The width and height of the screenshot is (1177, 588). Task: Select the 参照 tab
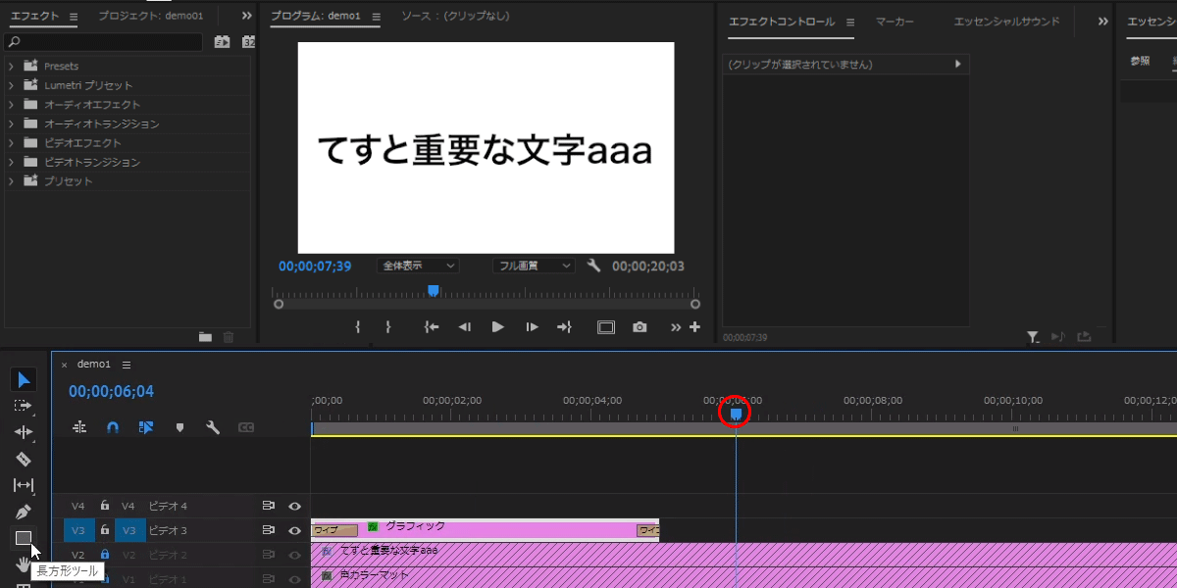[x=1140, y=61]
